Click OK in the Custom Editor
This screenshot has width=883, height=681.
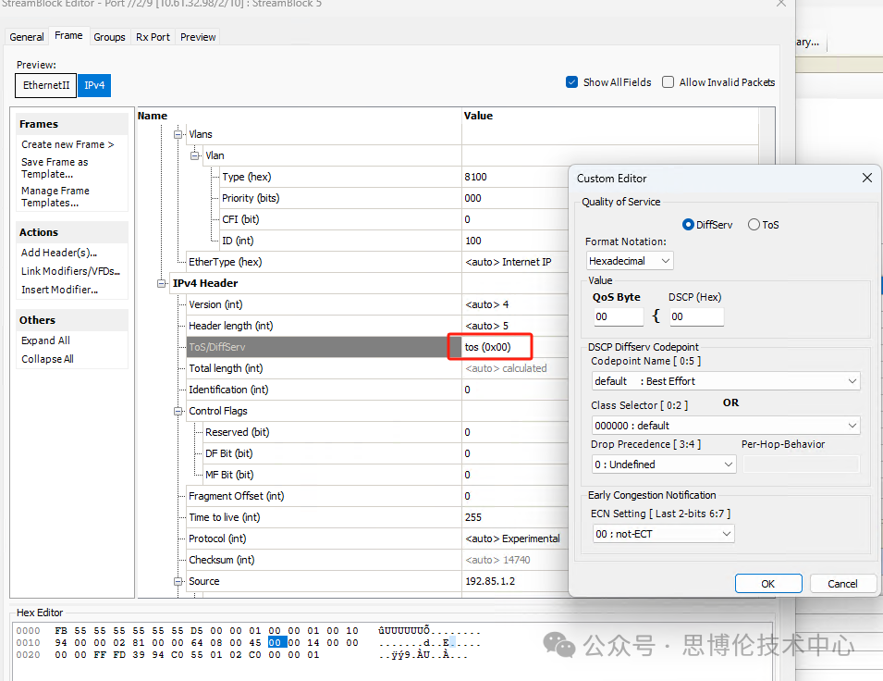click(767, 584)
